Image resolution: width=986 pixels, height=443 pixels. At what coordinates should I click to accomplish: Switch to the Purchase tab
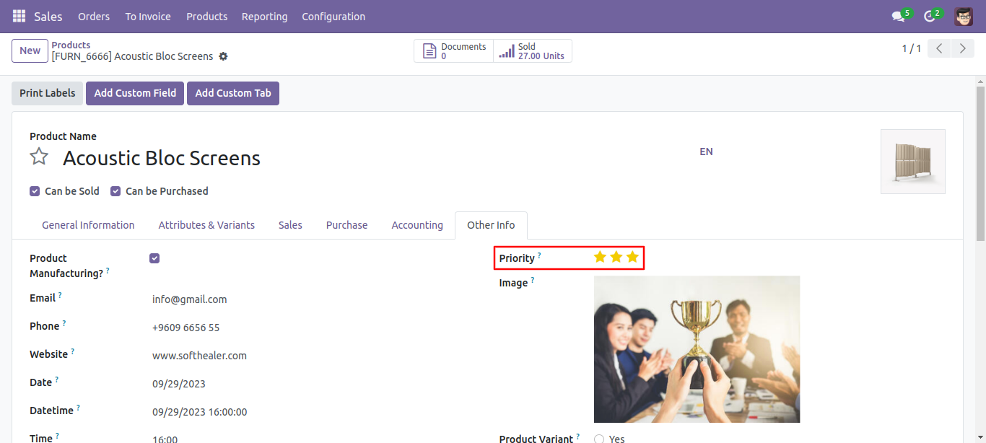coord(346,225)
